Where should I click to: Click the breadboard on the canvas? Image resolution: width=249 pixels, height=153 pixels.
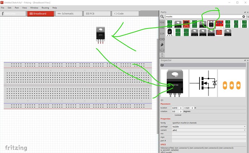[78, 86]
